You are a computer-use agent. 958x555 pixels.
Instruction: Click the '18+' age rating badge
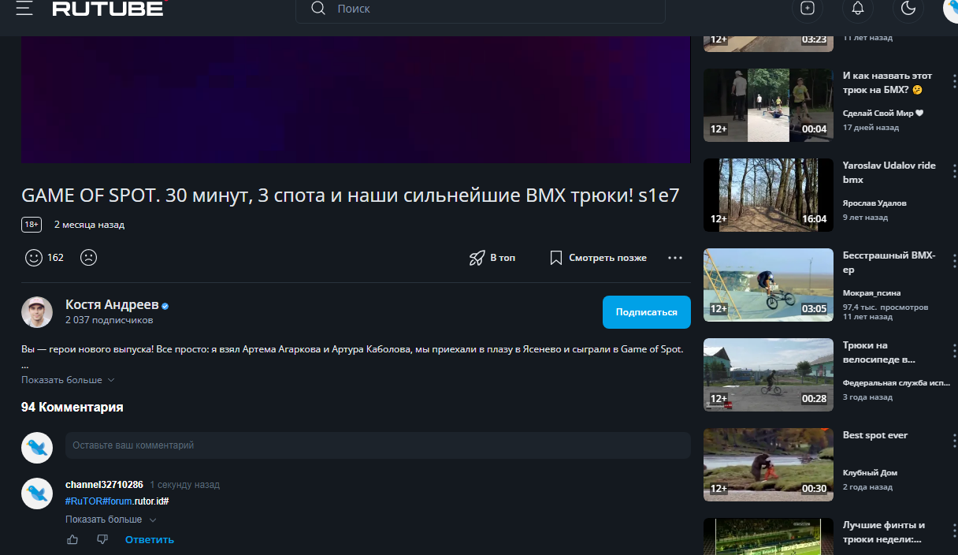point(32,225)
